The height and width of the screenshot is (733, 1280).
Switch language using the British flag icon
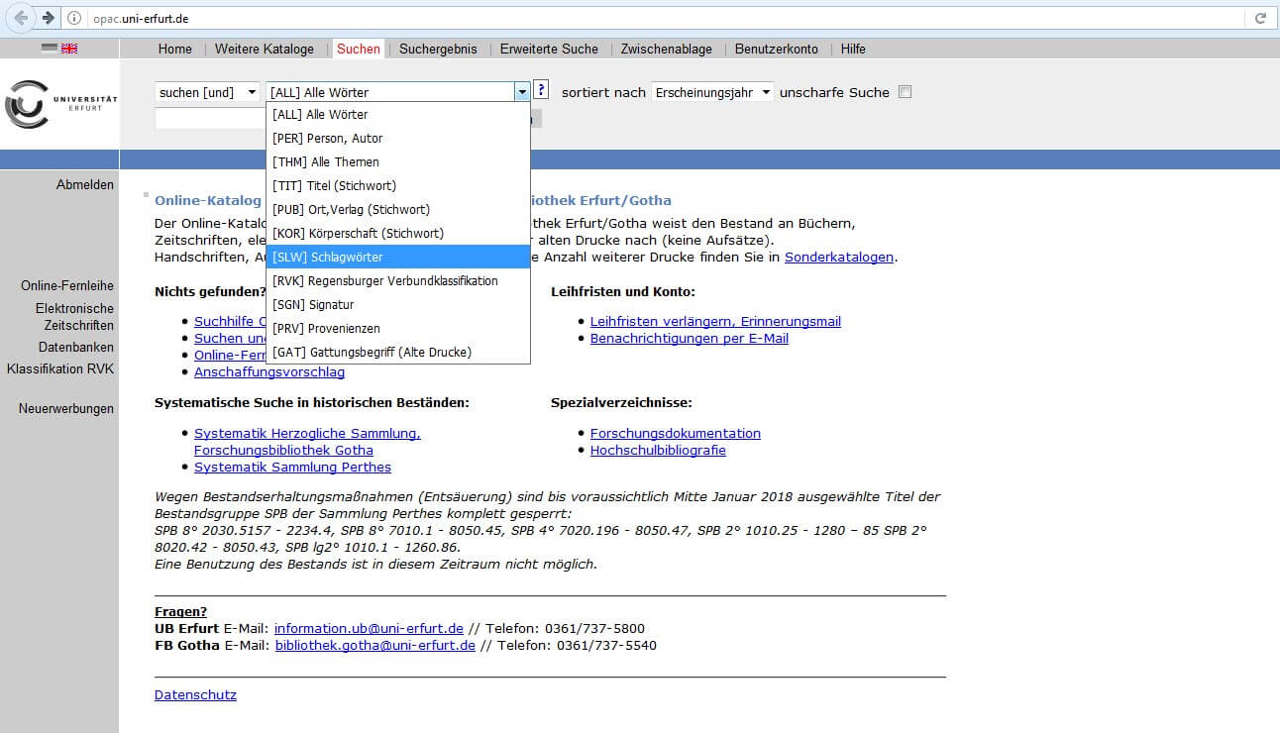69,49
